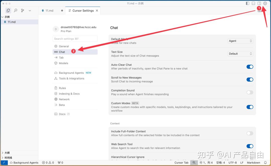Show errors and warnings count
This screenshot has width=271, height=166.
[48, 162]
